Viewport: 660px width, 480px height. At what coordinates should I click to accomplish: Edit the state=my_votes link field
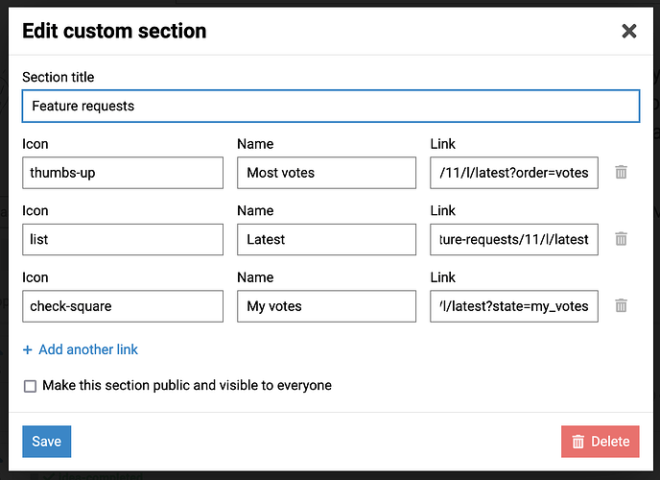tap(514, 306)
